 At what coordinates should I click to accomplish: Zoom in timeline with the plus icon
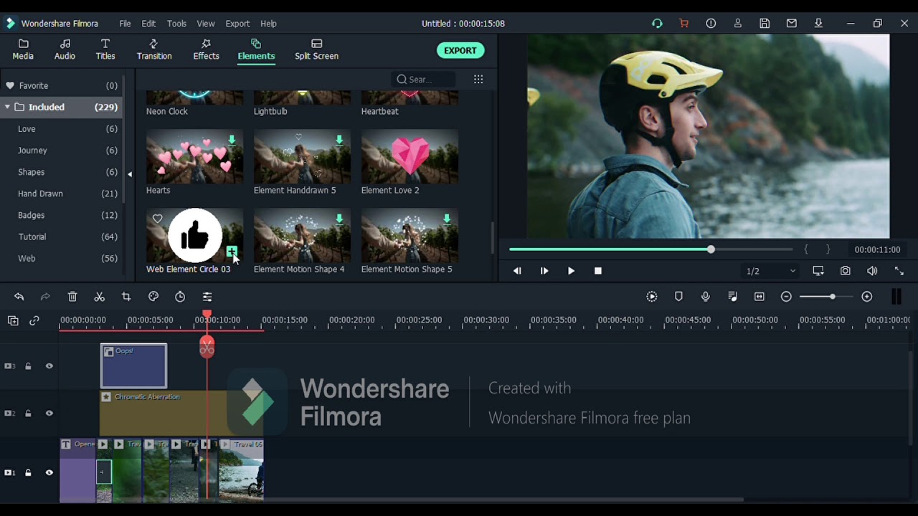pyautogui.click(x=867, y=297)
